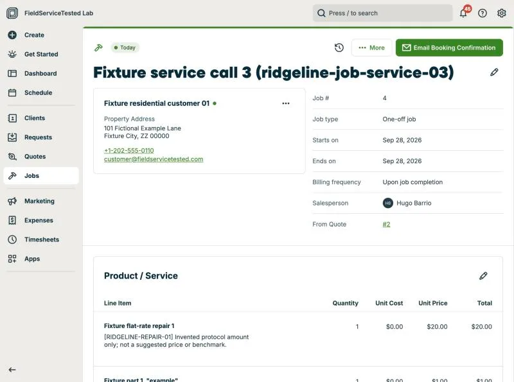This screenshot has width=514, height=382.
Task: Click the Fixture flat-rate repair 1 line item
Action: pos(139,326)
